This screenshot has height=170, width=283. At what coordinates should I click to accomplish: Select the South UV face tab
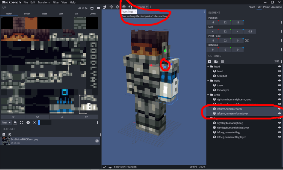point(27,14)
